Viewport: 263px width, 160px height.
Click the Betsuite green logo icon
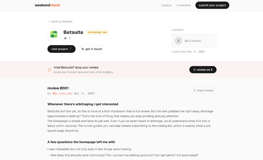54,34
